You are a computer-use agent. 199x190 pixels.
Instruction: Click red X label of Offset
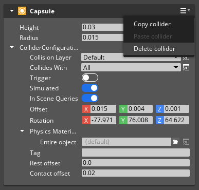pos(86,109)
